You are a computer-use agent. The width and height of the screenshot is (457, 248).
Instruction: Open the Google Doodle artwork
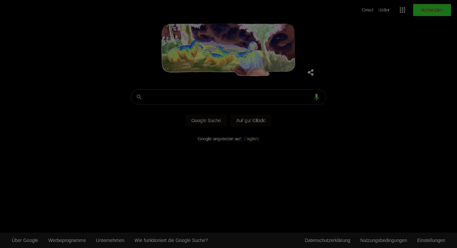[x=228, y=50]
